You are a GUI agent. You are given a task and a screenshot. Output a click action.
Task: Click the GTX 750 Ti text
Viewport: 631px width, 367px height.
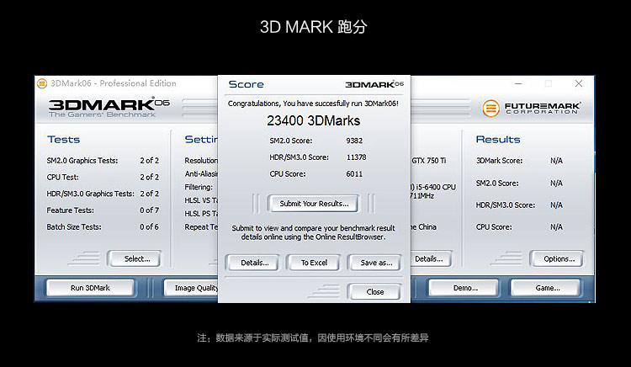tap(428, 160)
